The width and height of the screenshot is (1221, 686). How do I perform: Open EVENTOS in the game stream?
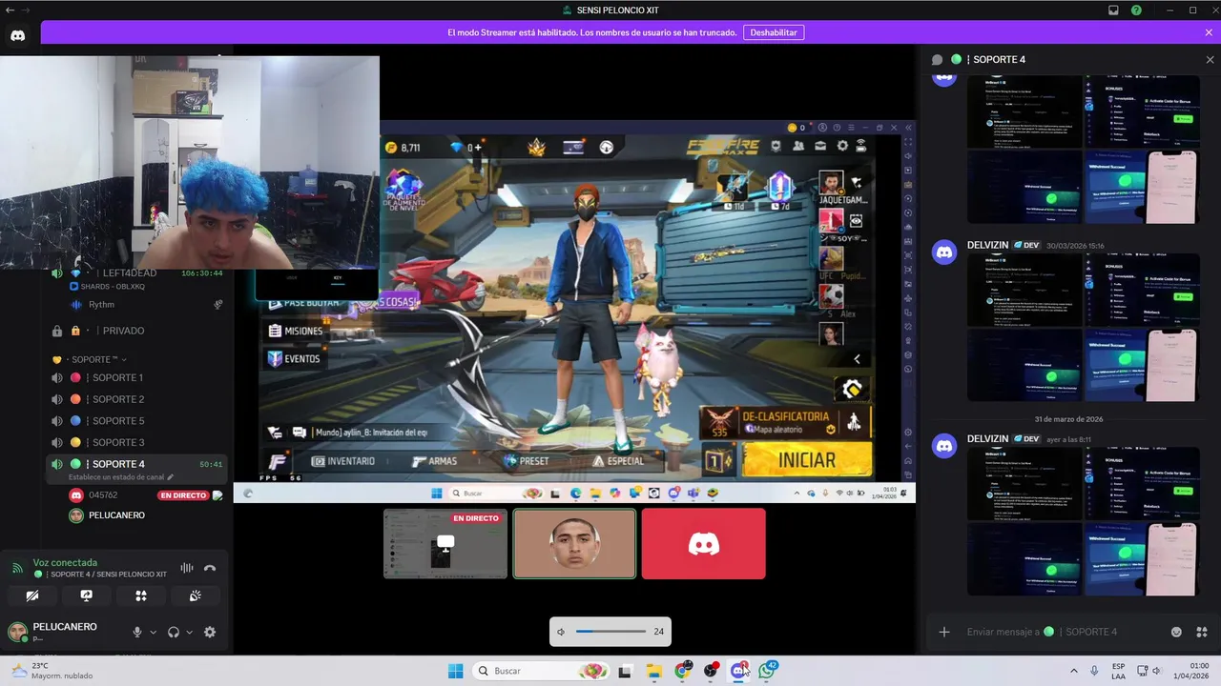pos(294,358)
